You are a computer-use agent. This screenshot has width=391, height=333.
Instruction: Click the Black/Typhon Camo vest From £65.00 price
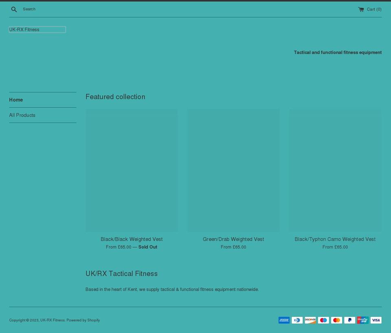coord(335,247)
